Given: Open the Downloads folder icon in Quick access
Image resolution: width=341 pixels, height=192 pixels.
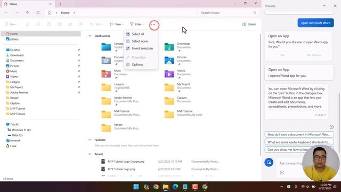Looking at the screenshot, I should [169, 47].
